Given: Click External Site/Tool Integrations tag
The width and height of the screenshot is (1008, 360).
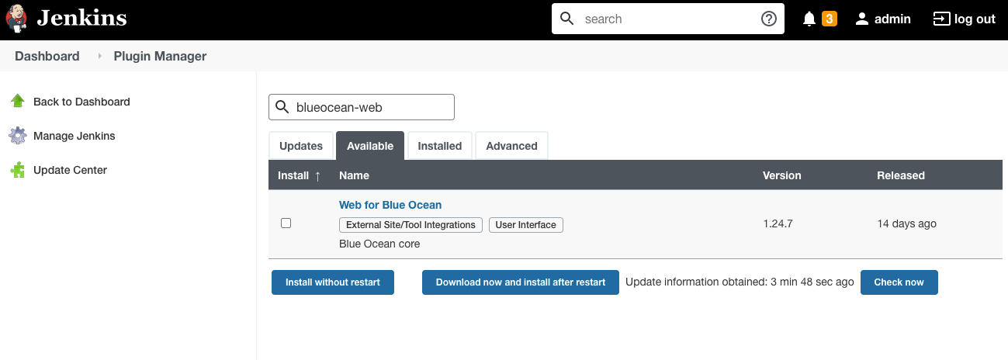Looking at the screenshot, I should 410,225.
